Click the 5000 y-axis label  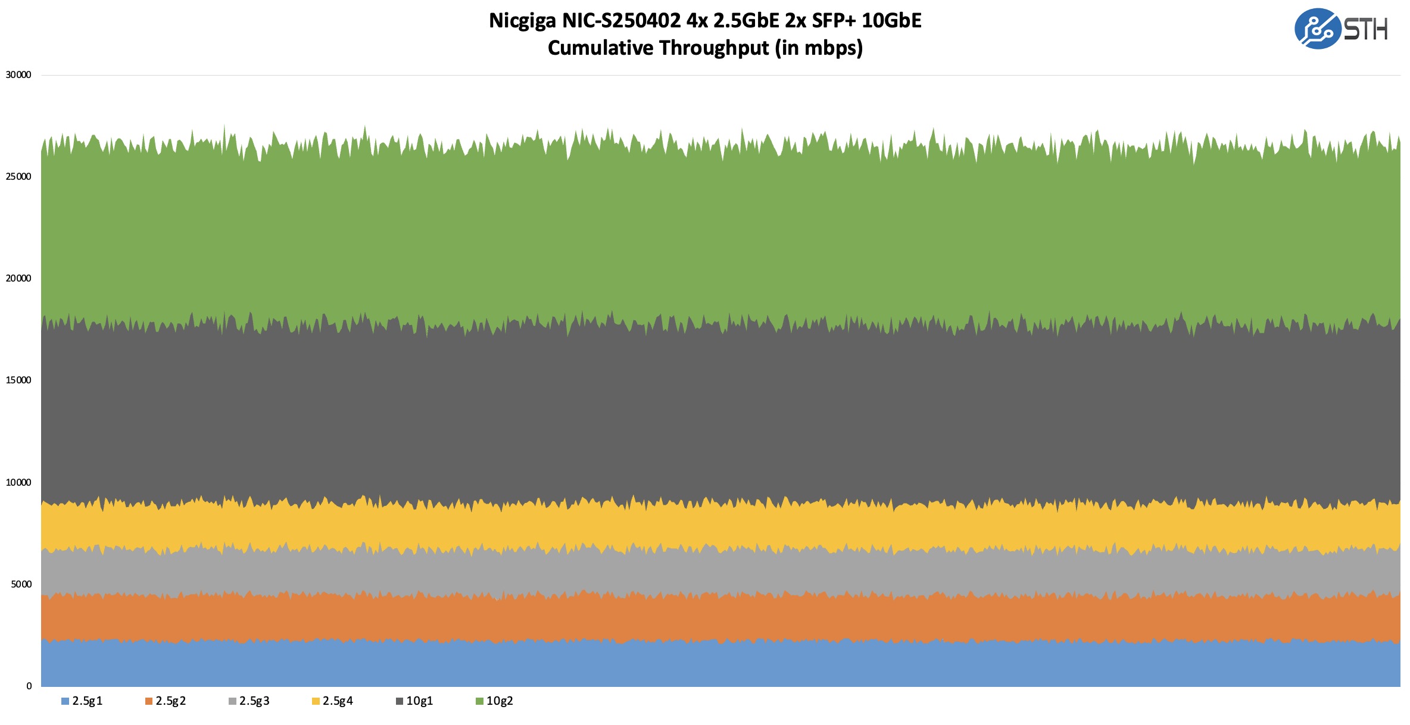[21, 585]
